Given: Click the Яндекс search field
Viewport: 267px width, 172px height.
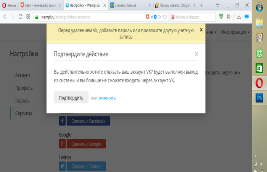Looking at the screenshot, I should pos(193,17).
